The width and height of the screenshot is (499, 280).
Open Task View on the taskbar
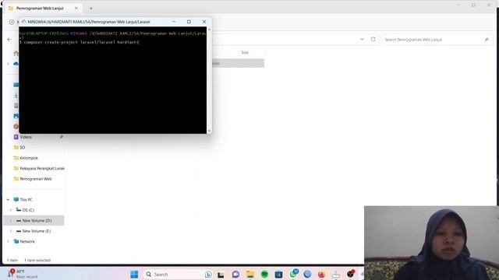tap(221, 275)
